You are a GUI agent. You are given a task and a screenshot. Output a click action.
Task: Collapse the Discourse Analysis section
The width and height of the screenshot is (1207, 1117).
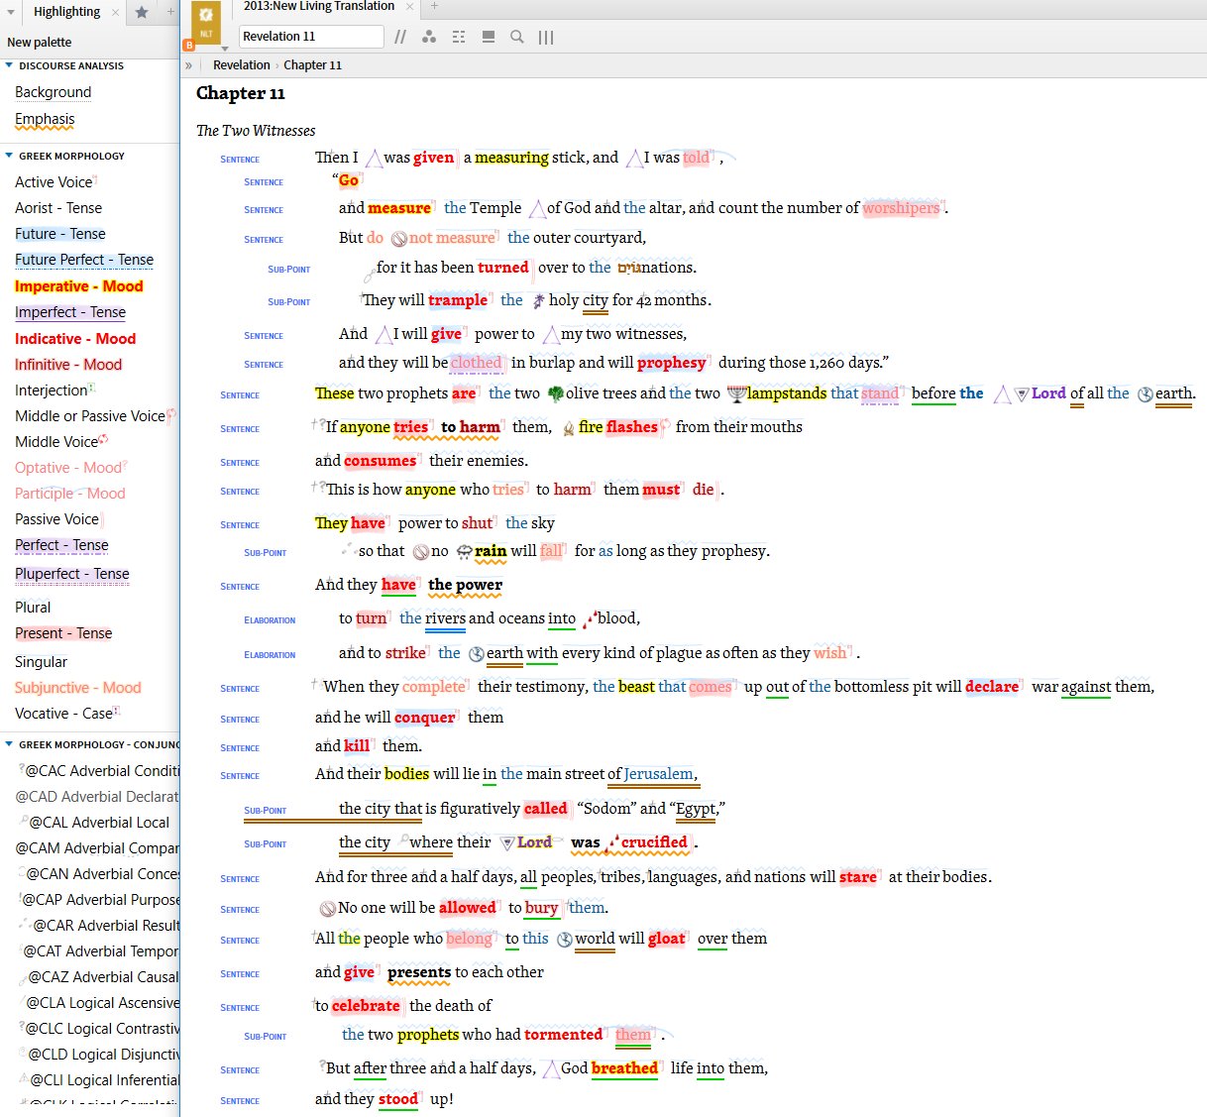[9, 65]
